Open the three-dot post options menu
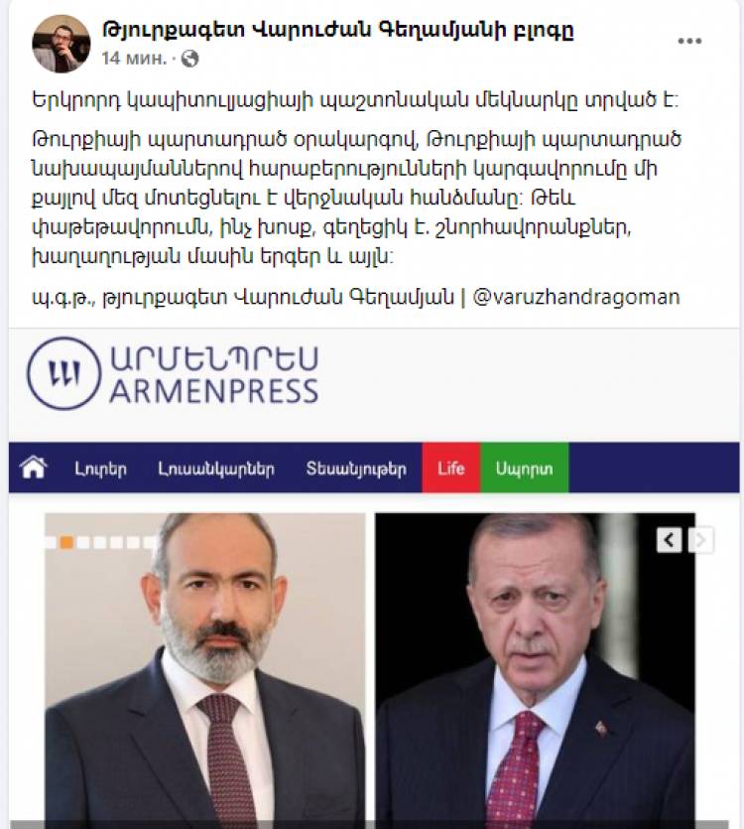Viewport: 744px width, 829px height. [689, 42]
